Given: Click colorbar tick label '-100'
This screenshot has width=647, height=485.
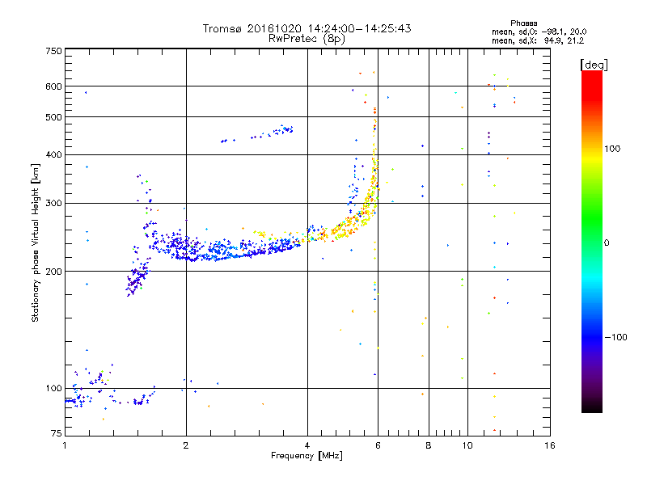Looking at the screenshot, I should click(x=615, y=337).
